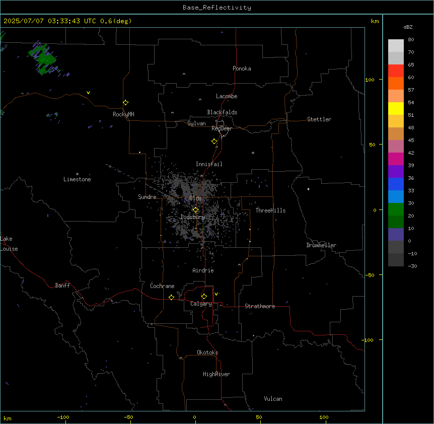434x424 pixels.
Task: Click the Didsbury town label
Action: pyautogui.click(x=193, y=217)
